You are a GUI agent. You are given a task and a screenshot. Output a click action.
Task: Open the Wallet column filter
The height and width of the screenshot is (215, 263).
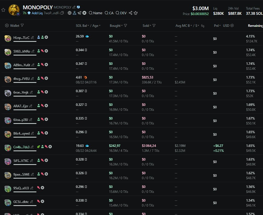(22, 25)
